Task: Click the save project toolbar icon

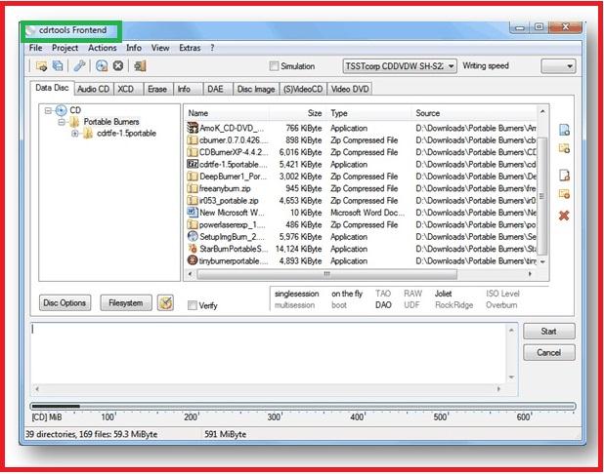Action: 59,66
